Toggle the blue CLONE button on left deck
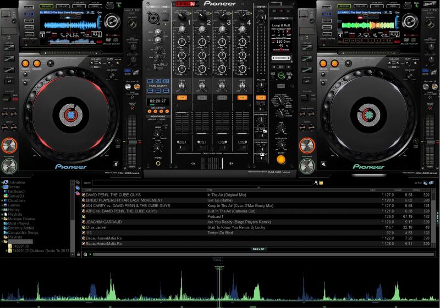 (x=29, y=14)
